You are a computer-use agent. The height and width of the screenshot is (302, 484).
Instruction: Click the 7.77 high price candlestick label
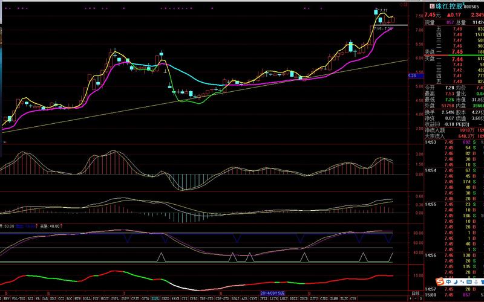(382, 10)
